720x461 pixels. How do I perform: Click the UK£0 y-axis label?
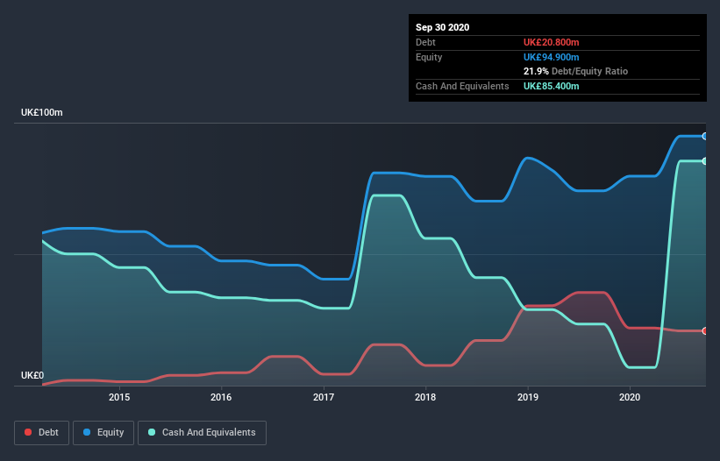32,375
